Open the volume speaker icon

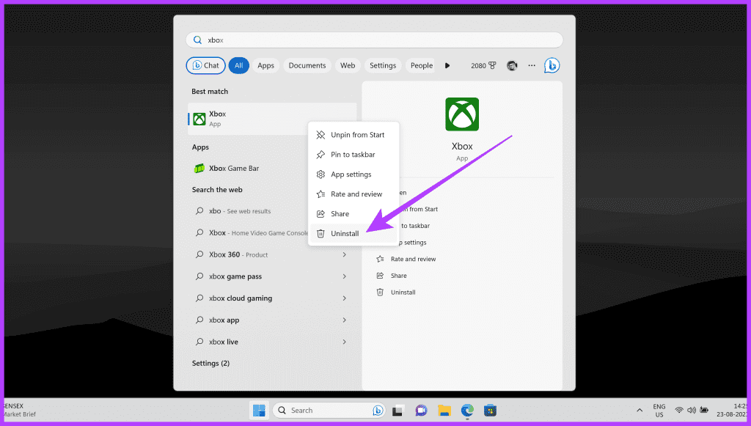point(692,410)
